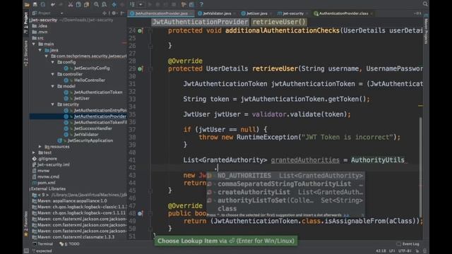This screenshot has width=452, height=254.
Task: Click the Project Structure toolbar icon
Action: (191, 4)
